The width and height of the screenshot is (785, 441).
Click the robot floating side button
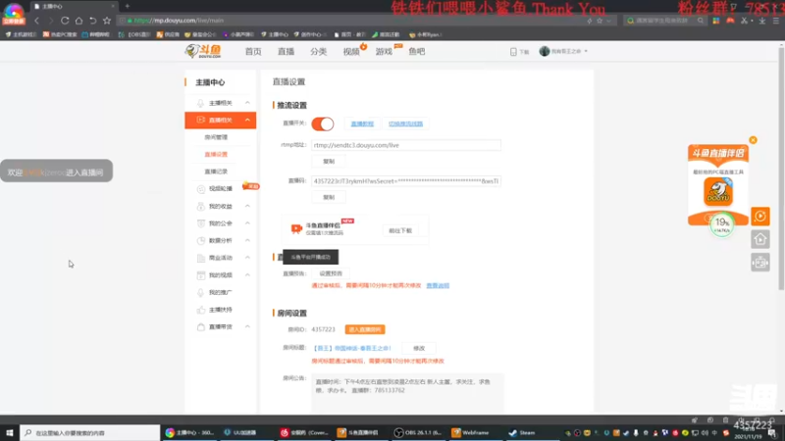tap(759, 263)
